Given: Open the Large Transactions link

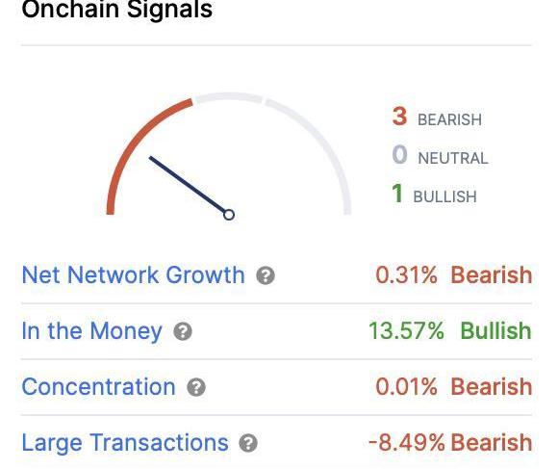Looking at the screenshot, I should [x=125, y=443].
